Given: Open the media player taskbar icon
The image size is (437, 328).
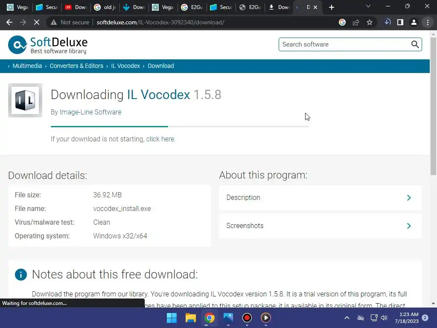Looking at the screenshot, I should [x=265, y=318].
